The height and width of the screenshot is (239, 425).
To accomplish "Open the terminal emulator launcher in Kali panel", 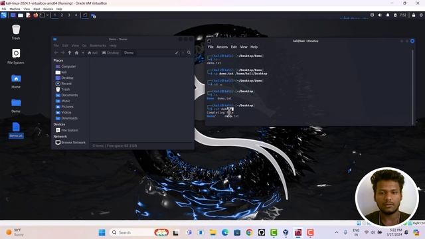I will pyautogui.click(x=42, y=15).
